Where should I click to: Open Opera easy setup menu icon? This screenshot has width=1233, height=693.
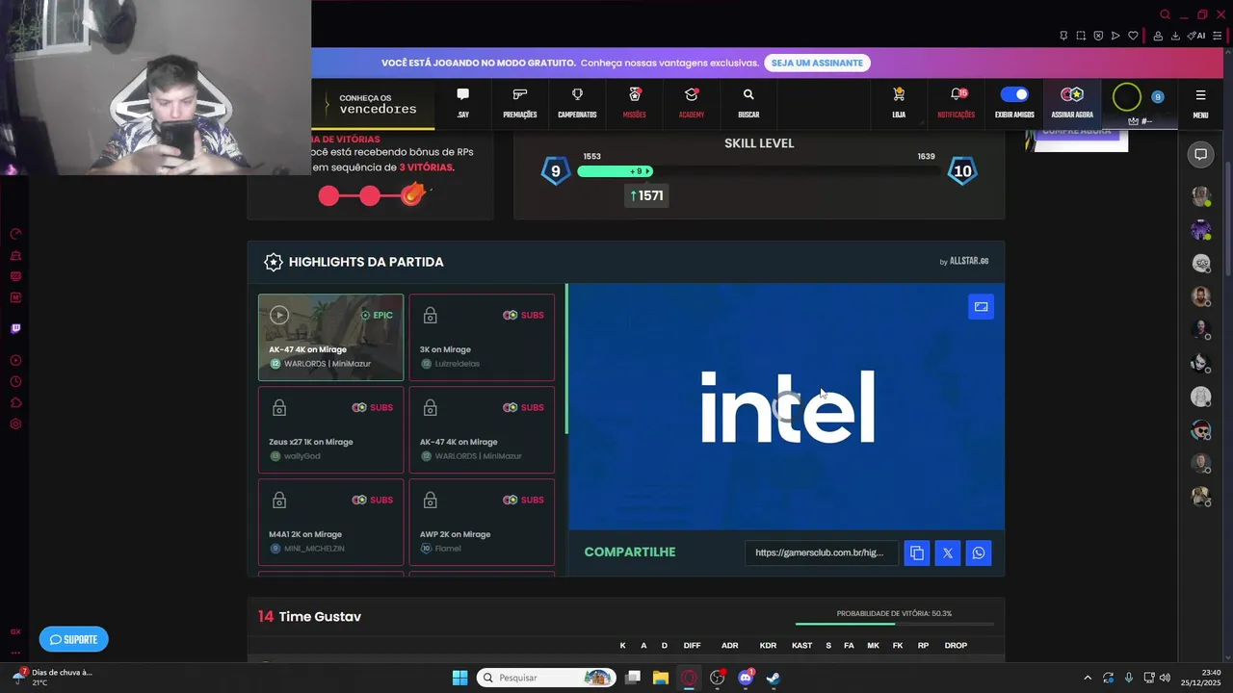pos(1220,36)
